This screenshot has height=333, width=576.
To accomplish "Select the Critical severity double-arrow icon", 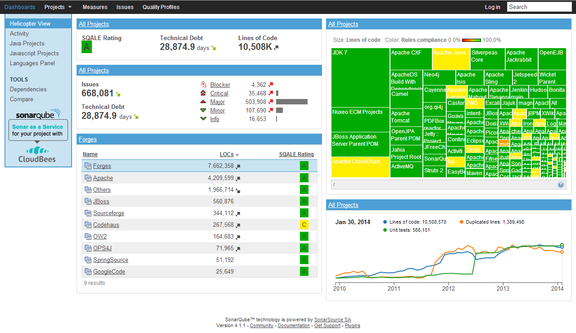I will pyautogui.click(x=204, y=93).
